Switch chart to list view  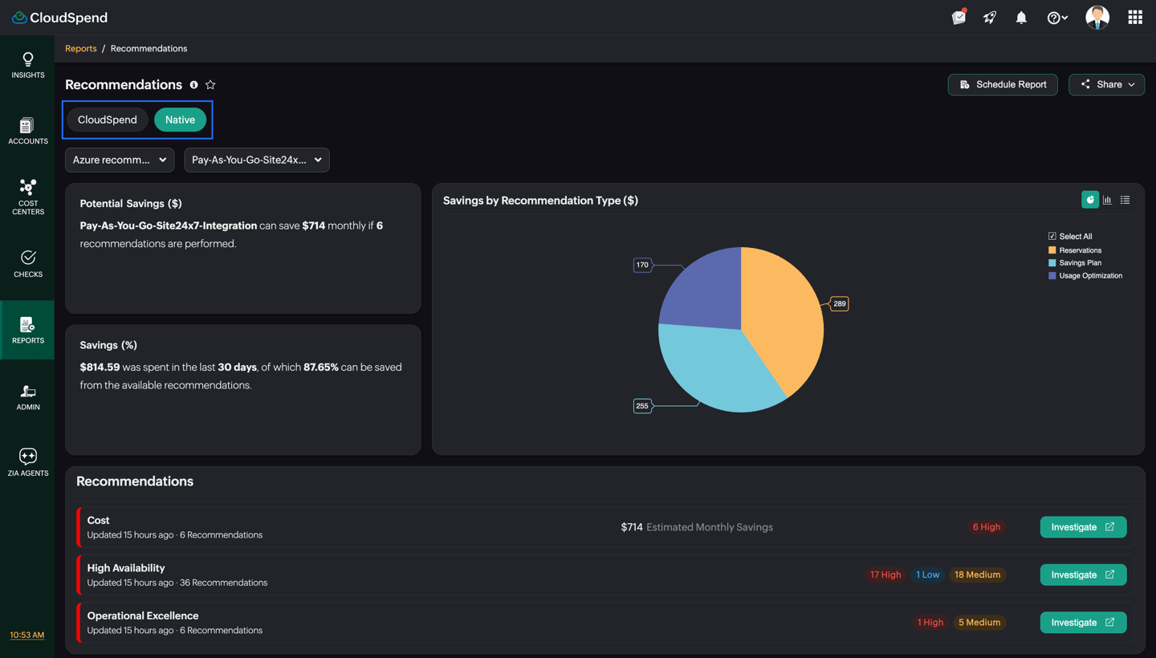1125,200
